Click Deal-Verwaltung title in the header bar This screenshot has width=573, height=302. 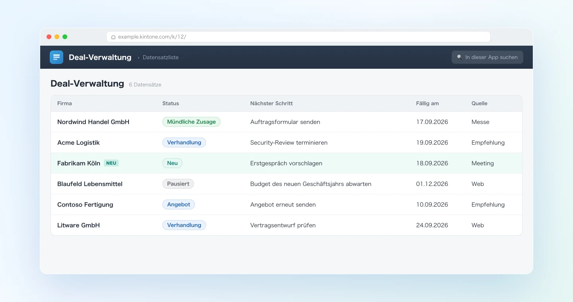point(100,57)
